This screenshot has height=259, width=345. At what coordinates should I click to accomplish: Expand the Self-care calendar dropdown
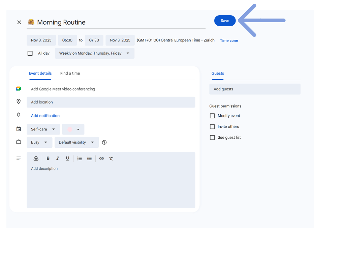[x=43, y=129]
